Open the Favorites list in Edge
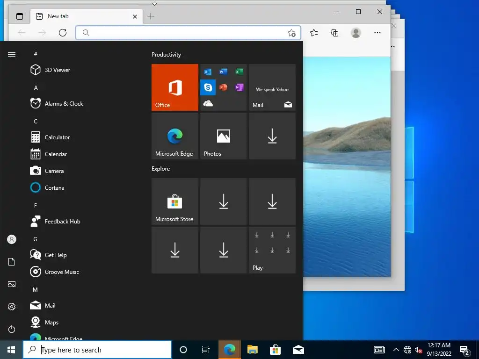 (314, 33)
